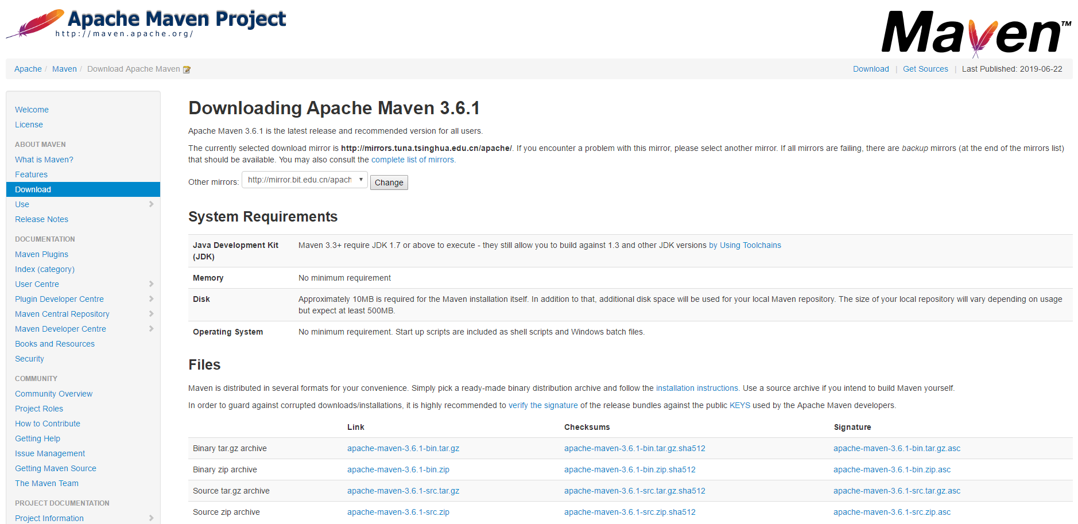
Task: Click the Files section heading
Action: [204, 364]
